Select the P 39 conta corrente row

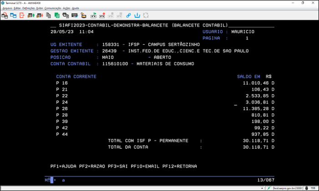point(165,121)
